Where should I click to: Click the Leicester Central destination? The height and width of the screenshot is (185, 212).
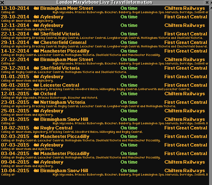pos(60,85)
